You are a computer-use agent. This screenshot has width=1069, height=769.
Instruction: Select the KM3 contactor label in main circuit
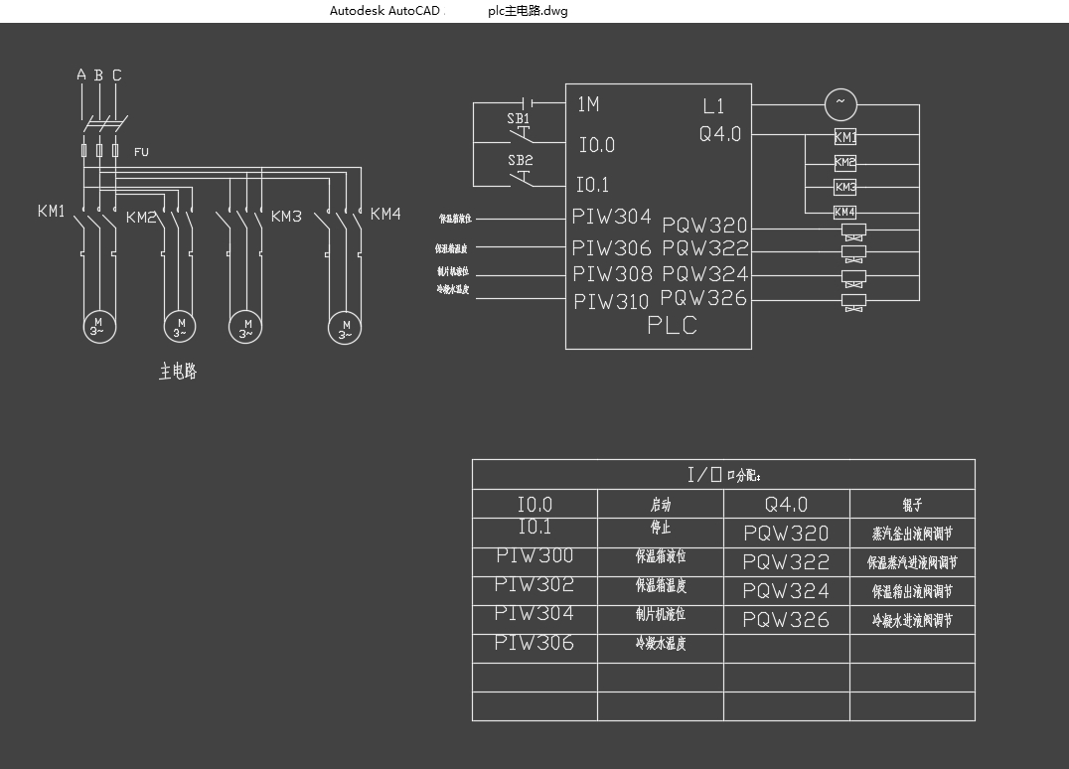pyautogui.click(x=286, y=217)
